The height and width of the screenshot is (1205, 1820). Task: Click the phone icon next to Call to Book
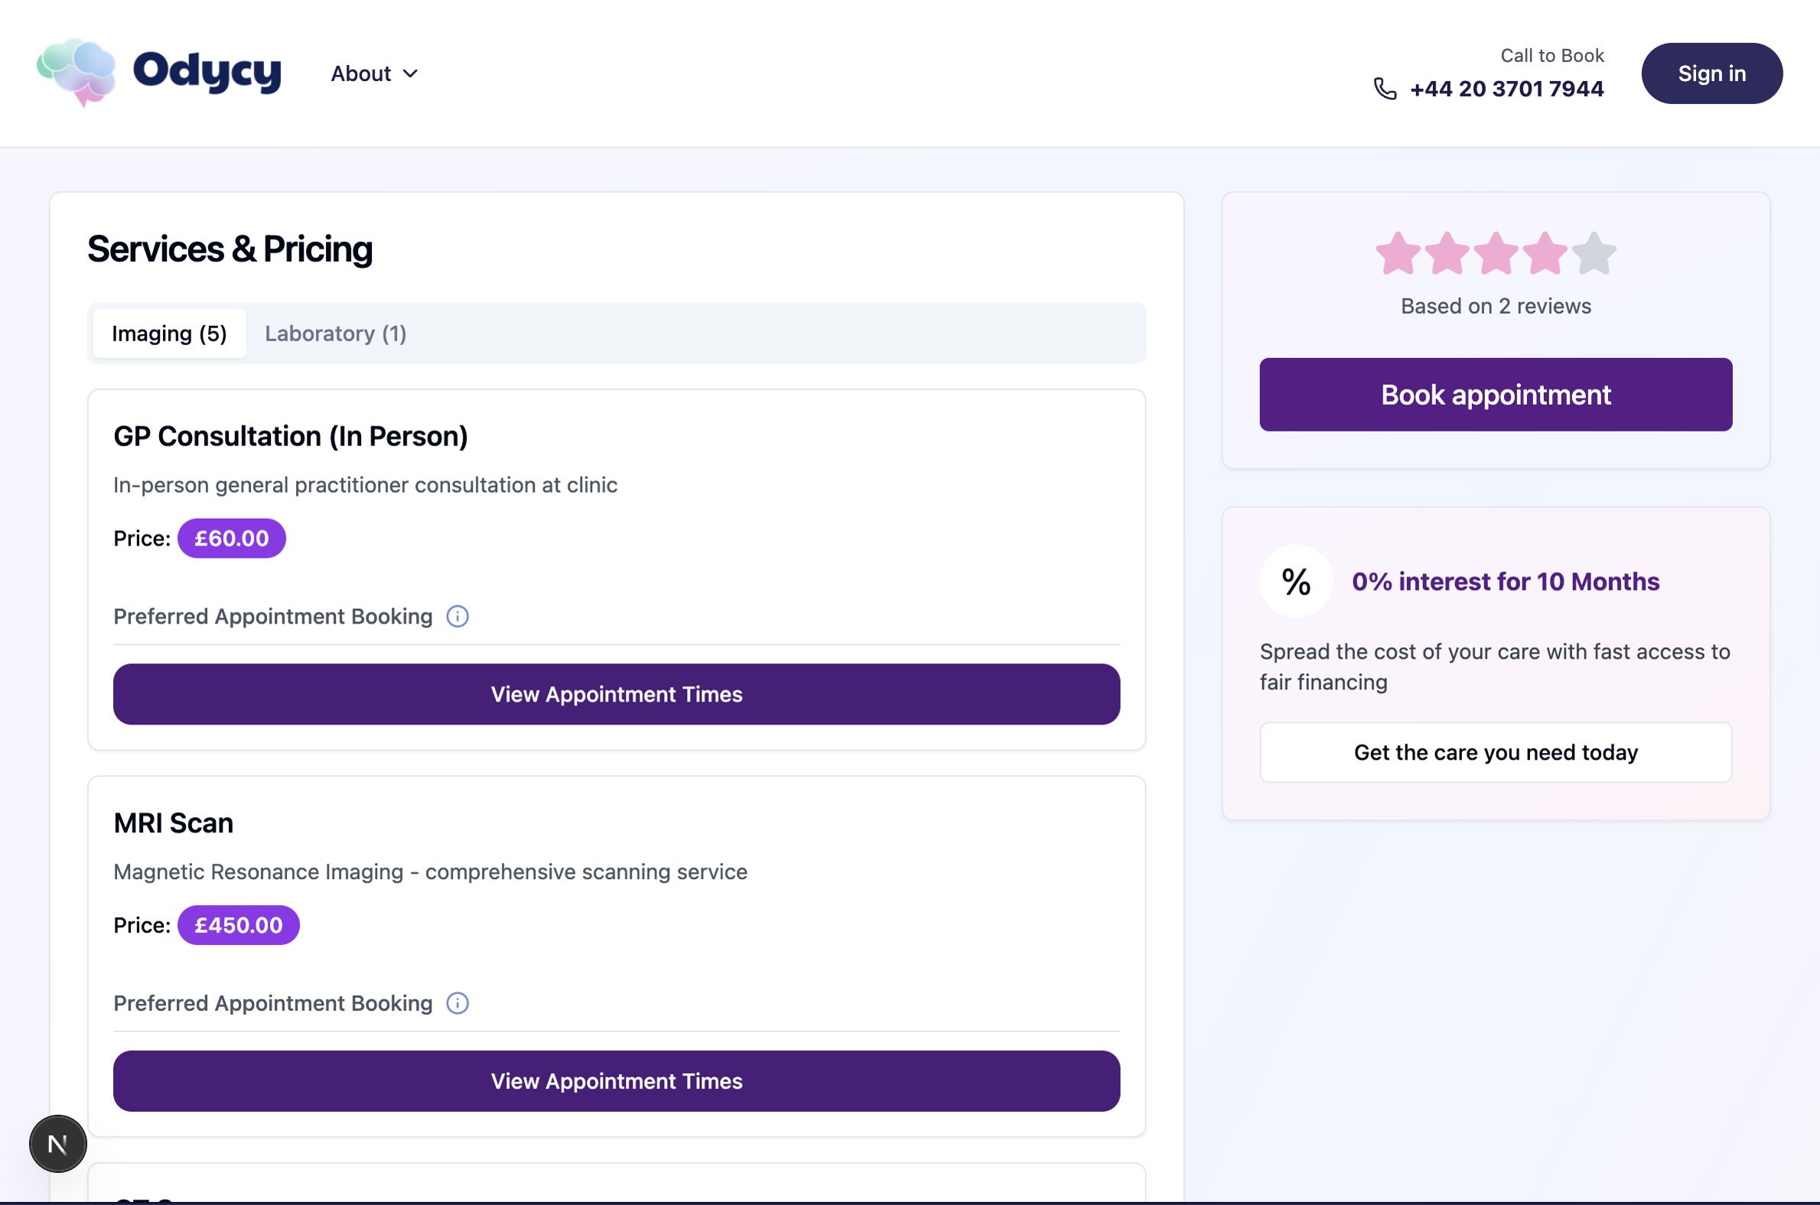tap(1385, 89)
